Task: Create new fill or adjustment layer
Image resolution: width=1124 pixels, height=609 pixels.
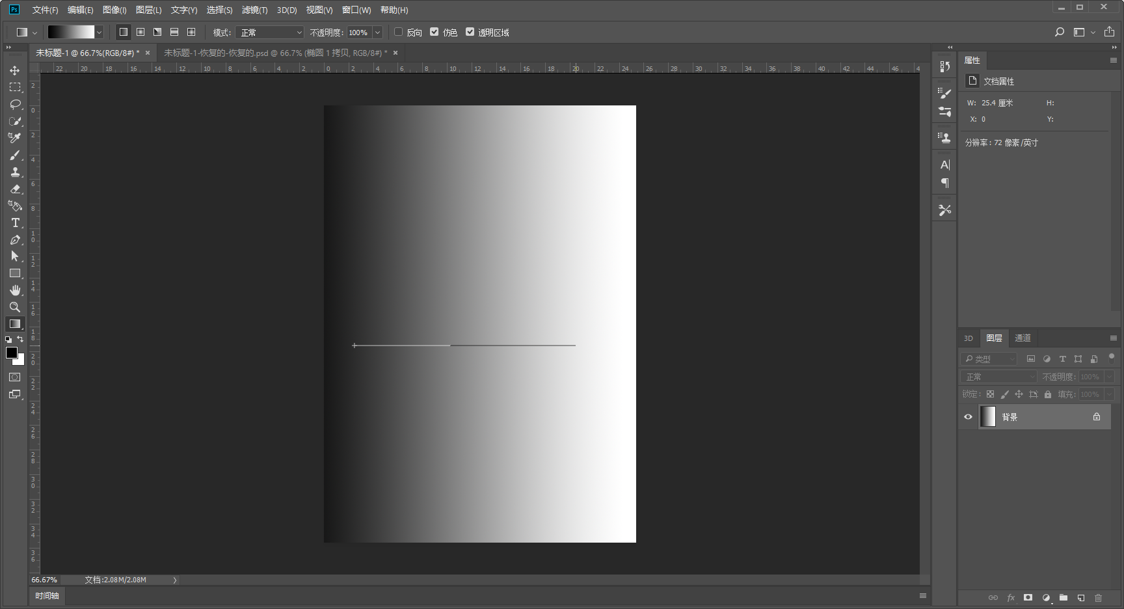Action: [1046, 597]
